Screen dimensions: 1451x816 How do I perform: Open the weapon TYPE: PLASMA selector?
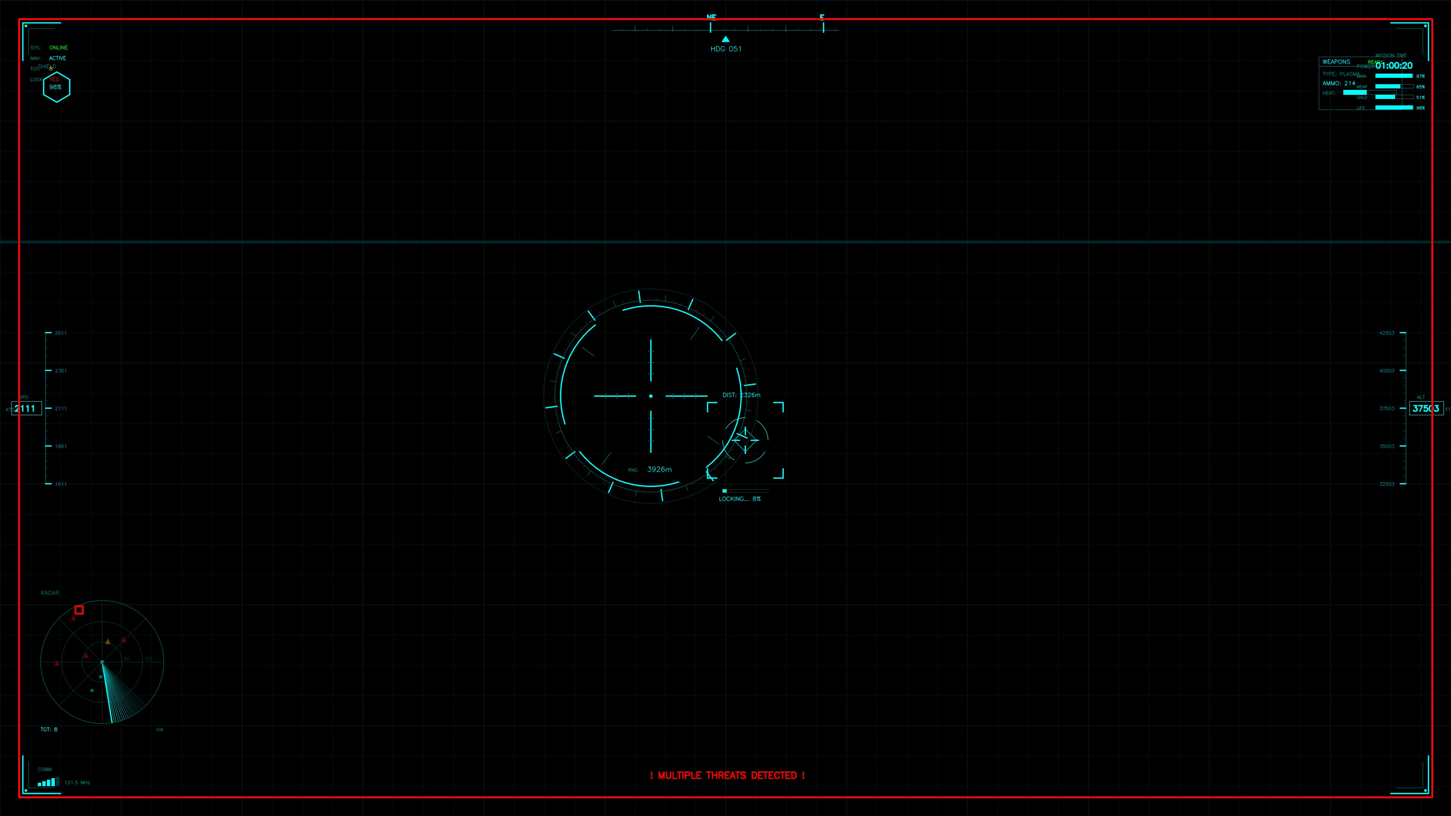coord(1341,74)
